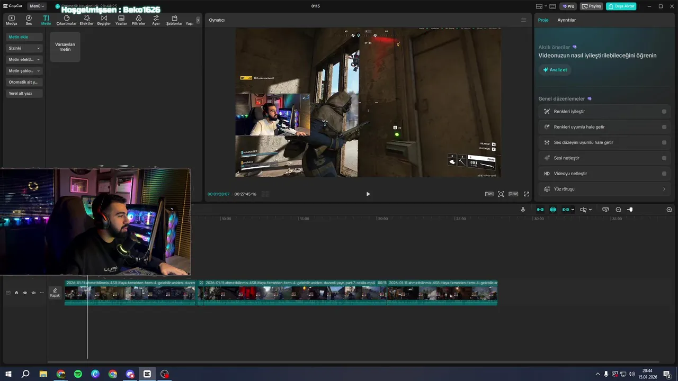678x381 pixels.
Task: Click the microphone voiceover record icon
Action: [x=523, y=210]
